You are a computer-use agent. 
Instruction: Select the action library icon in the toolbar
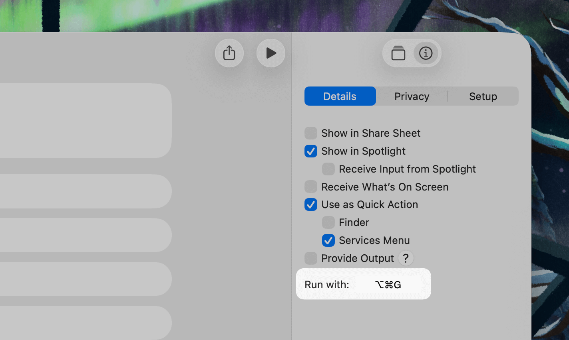398,53
